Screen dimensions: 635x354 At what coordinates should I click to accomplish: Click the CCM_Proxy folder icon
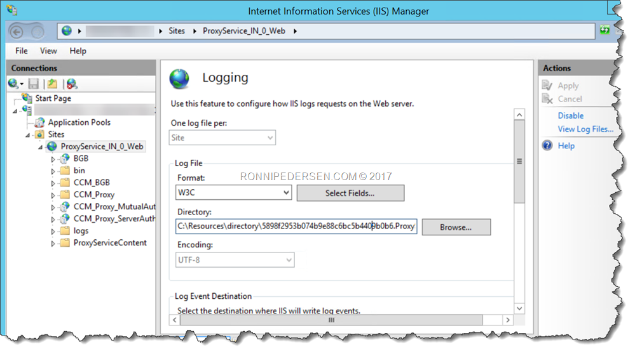(x=65, y=195)
